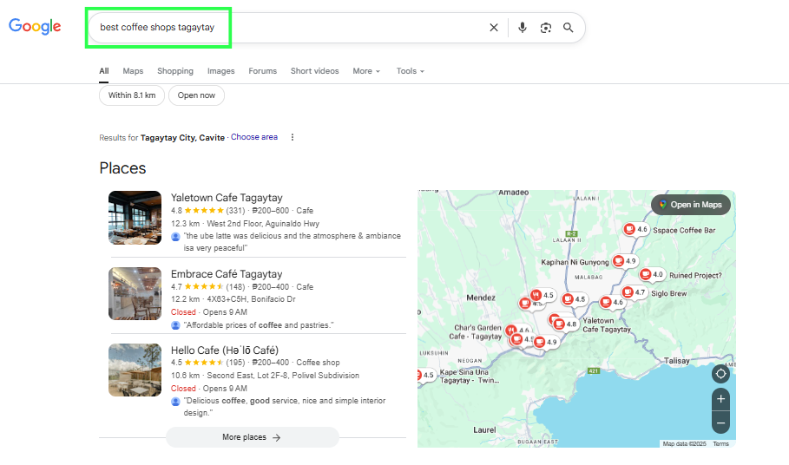The image size is (789, 465).
Task: Click the Mendez label on the map
Action: pyautogui.click(x=481, y=298)
